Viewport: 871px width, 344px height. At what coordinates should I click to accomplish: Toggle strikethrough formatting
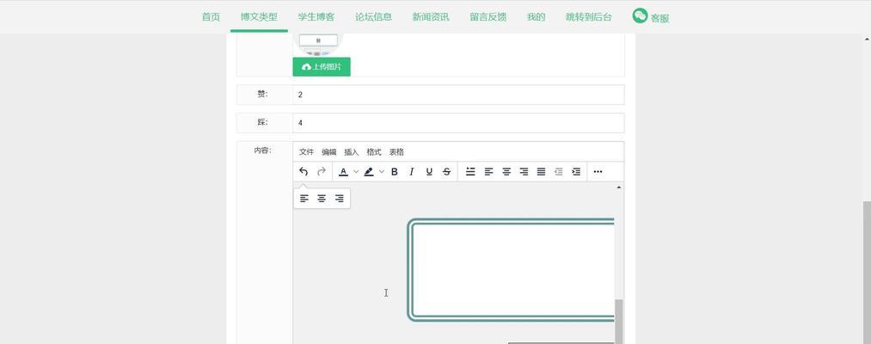click(x=446, y=172)
